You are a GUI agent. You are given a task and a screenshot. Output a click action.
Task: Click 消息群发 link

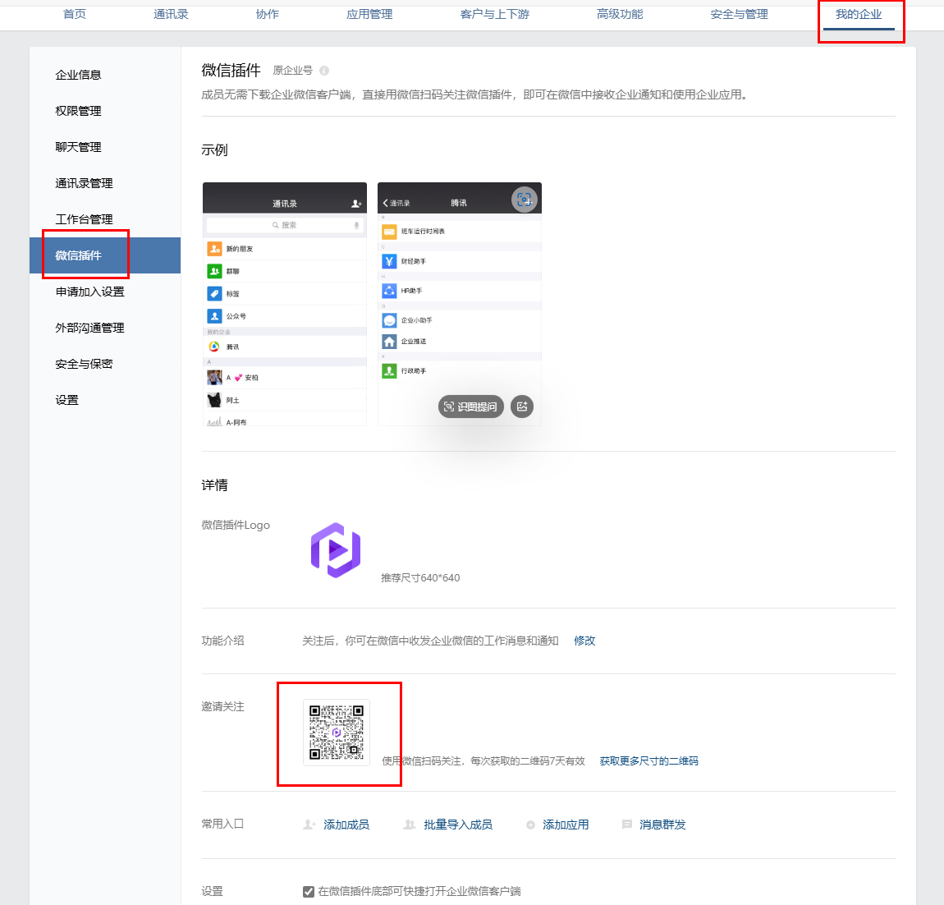click(662, 825)
